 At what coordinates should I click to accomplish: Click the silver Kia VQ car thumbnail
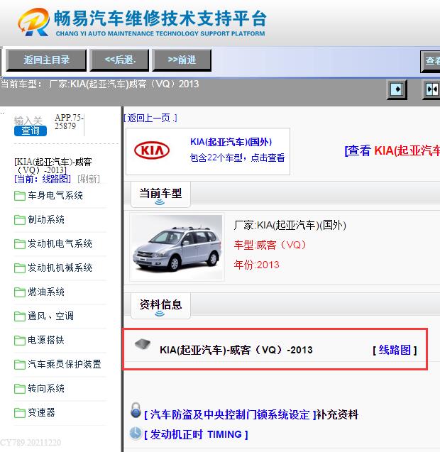(177, 247)
